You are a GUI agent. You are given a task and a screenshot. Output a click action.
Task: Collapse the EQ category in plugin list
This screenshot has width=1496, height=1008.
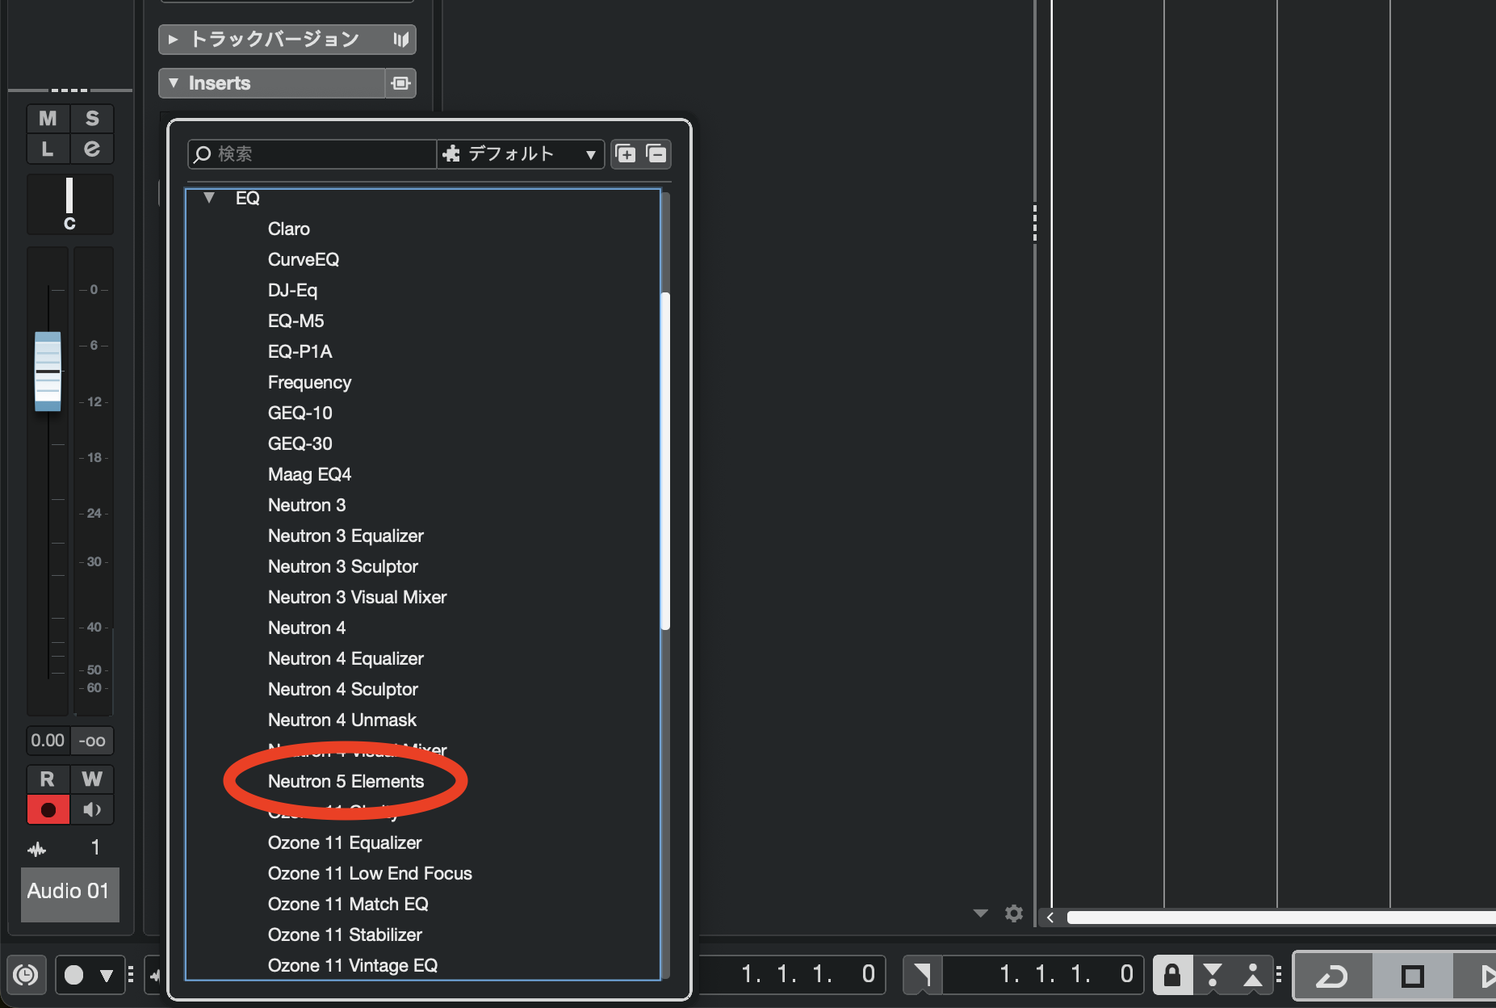coord(209,198)
